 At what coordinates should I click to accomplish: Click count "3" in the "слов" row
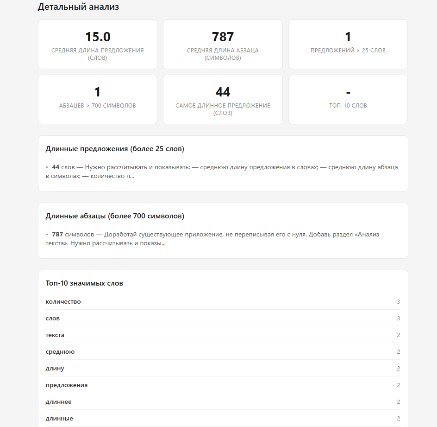click(x=399, y=319)
